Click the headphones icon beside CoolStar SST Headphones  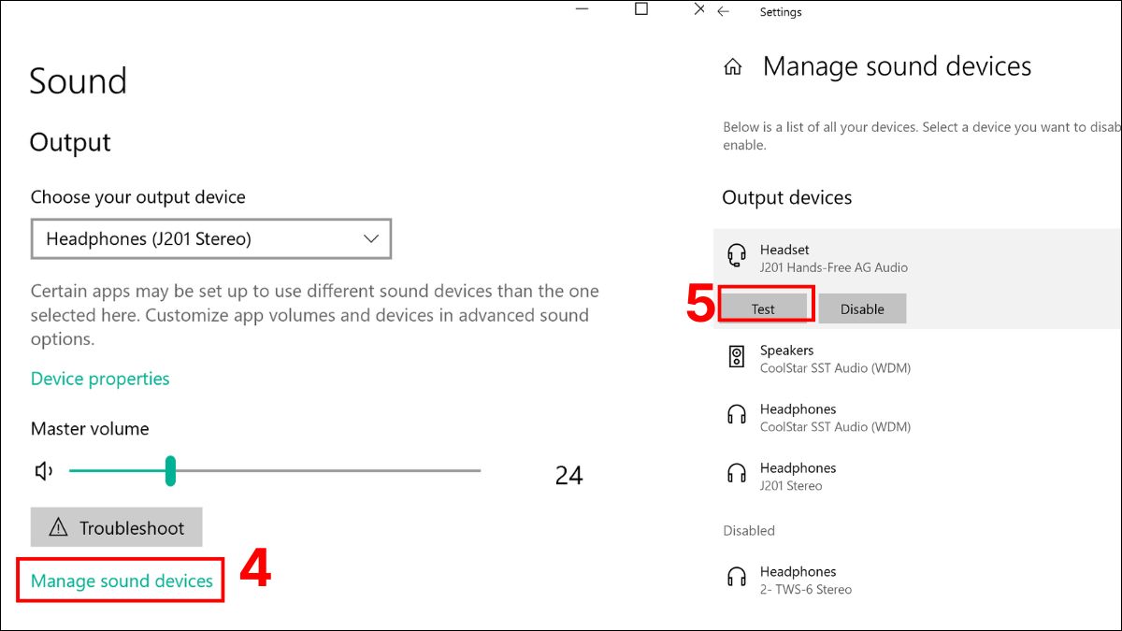[x=737, y=413]
